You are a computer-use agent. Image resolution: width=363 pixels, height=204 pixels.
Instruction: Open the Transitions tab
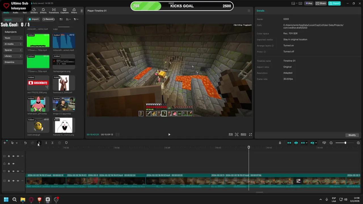54,11
